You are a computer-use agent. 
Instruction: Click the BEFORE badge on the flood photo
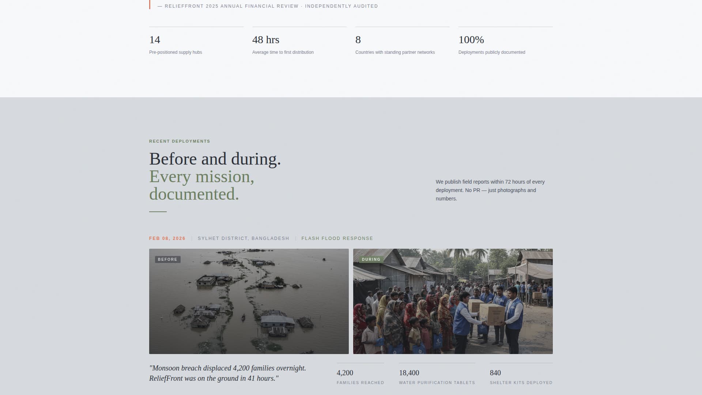pyautogui.click(x=167, y=259)
